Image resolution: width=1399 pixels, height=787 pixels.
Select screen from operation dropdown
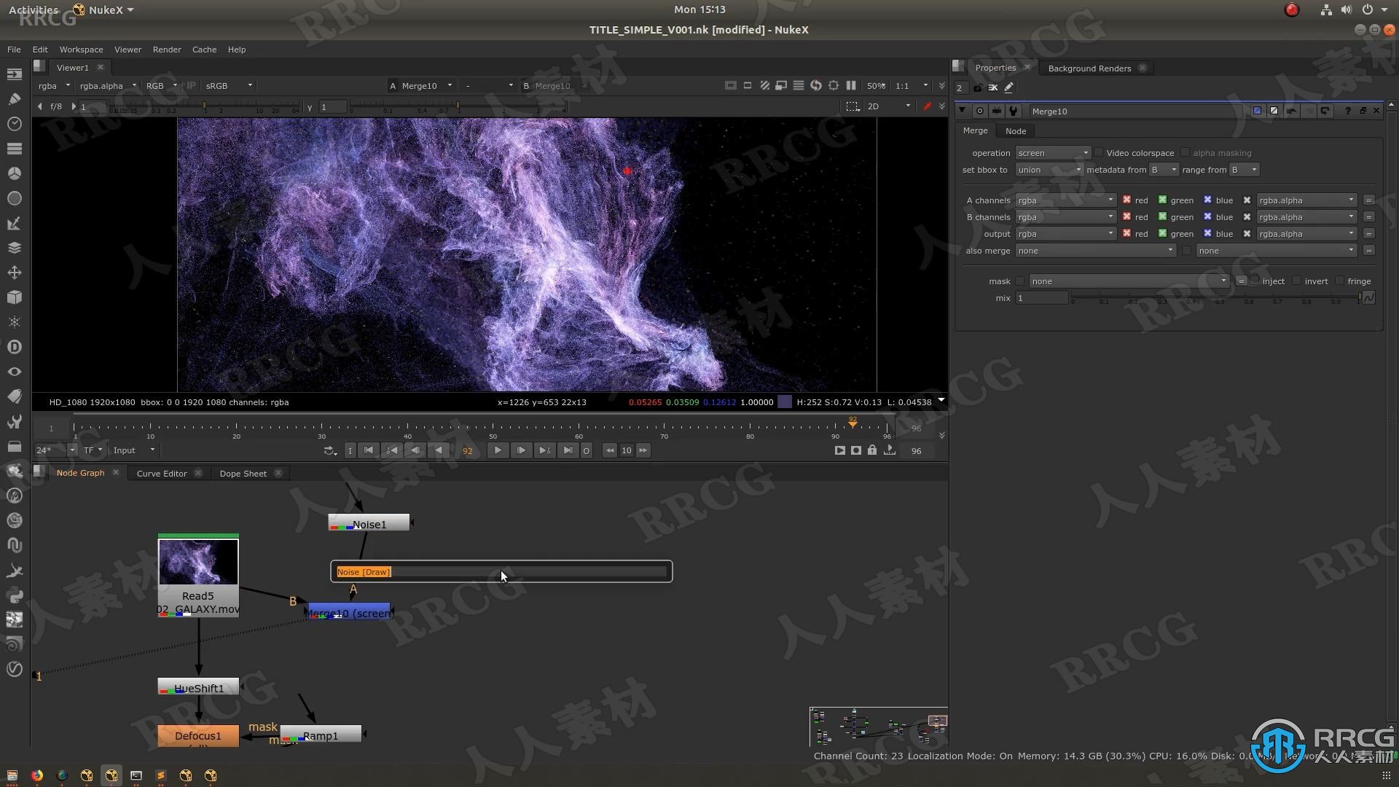click(1049, 152)
